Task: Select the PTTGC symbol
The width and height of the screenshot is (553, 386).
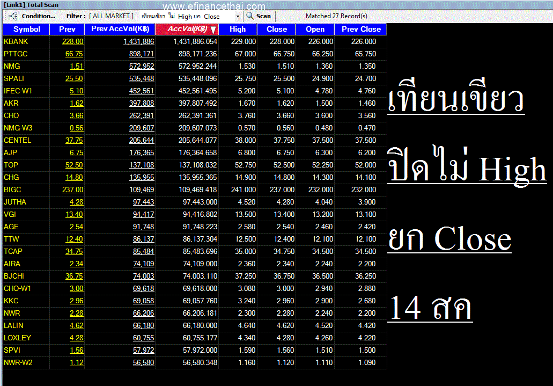Action: coord(16,54)
